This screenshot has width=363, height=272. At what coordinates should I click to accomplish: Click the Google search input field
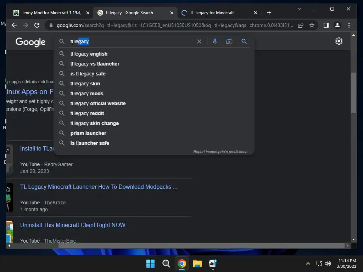click(x=132, y=41)
